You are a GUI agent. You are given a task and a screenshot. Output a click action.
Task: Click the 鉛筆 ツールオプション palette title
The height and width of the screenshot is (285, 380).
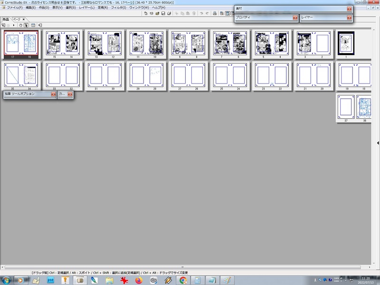(20, 94)
